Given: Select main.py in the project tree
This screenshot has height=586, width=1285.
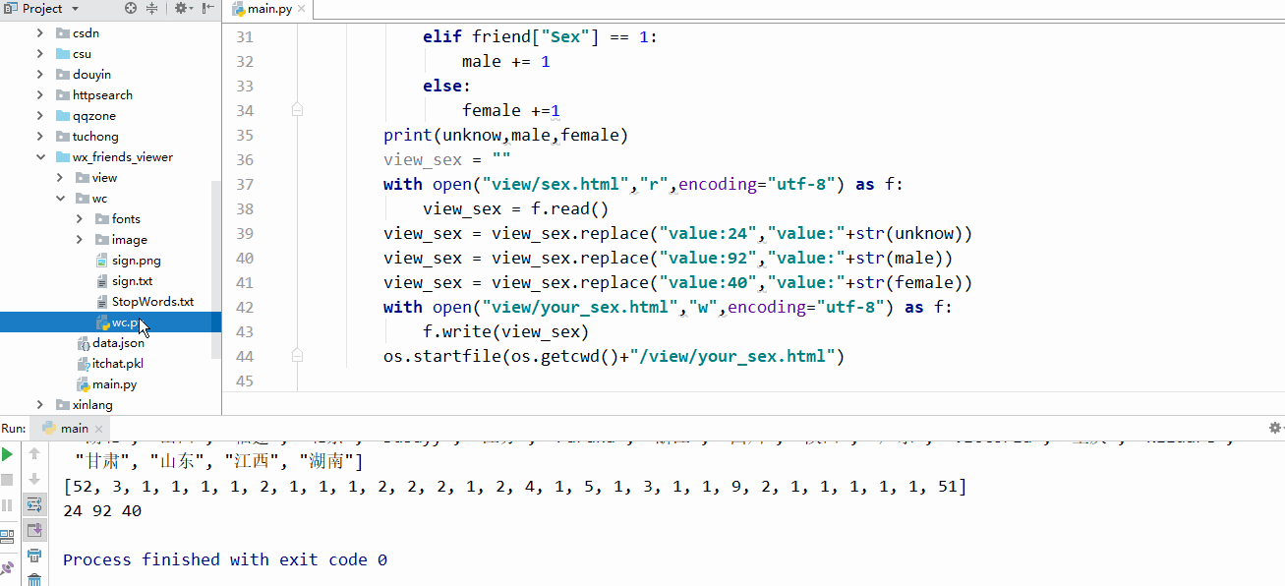Looking at the screenshot, I should point(114,383).
